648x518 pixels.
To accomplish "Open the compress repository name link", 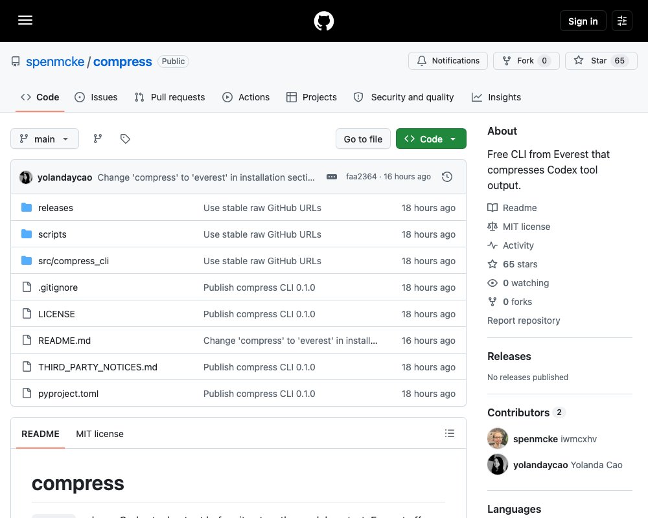I will click(x=122, y=62).
